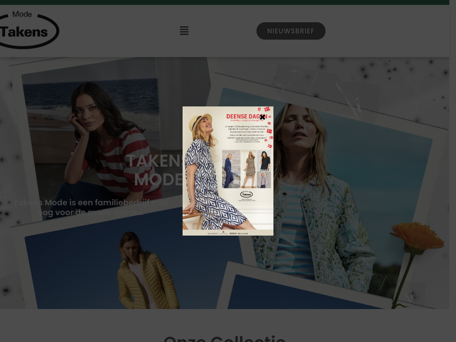Select the blue suit photo in the poster
Screen dimensions: 456x342
click(231, 169)
